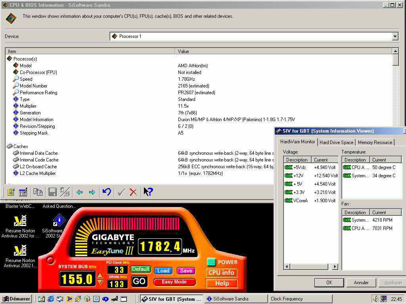Click Annuler in the SIV dialog
Image resolution: width=406 pixels, height=304 pixels.
click(361, 283)
